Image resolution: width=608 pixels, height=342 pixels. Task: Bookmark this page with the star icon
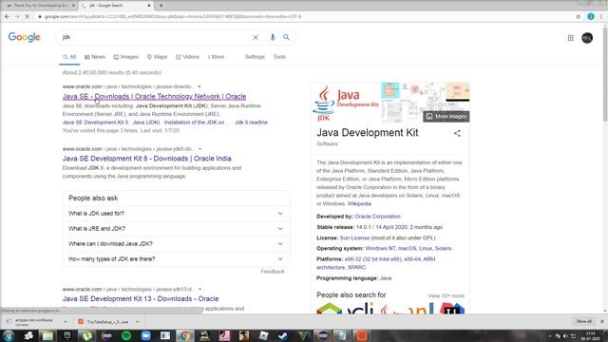click(579, 17)
